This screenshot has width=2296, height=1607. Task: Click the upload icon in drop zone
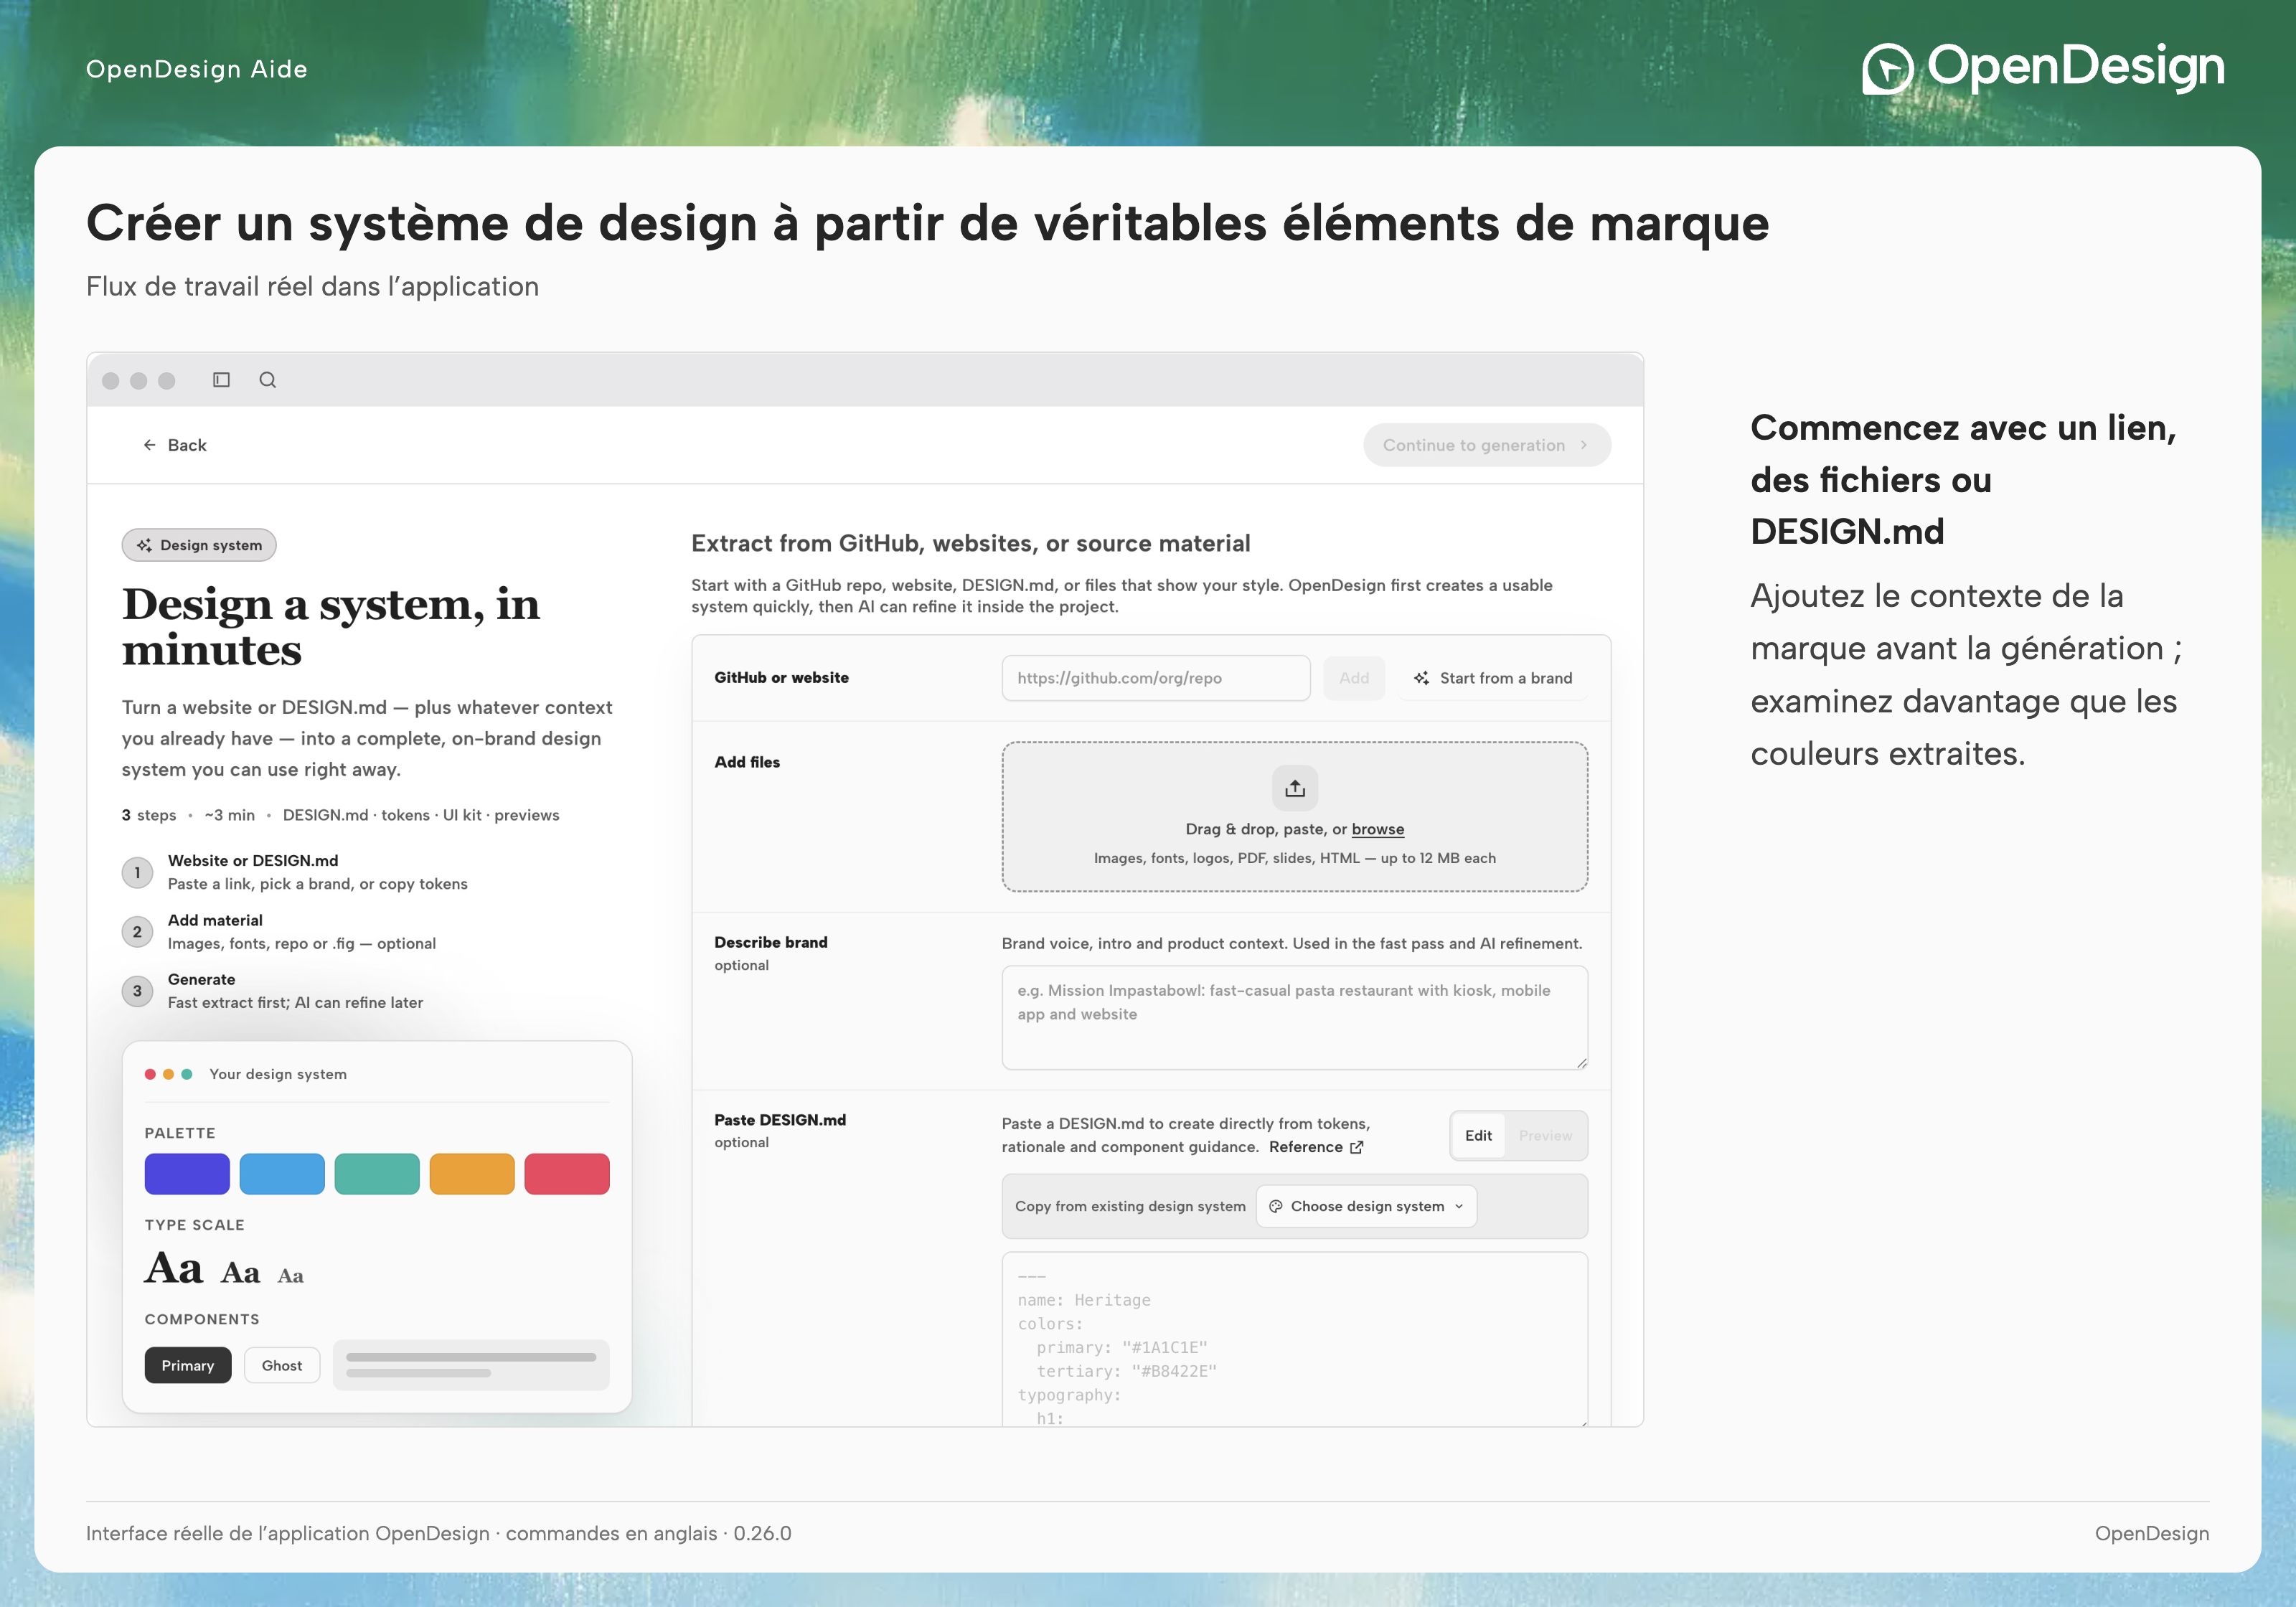(x=1295, y=788)
